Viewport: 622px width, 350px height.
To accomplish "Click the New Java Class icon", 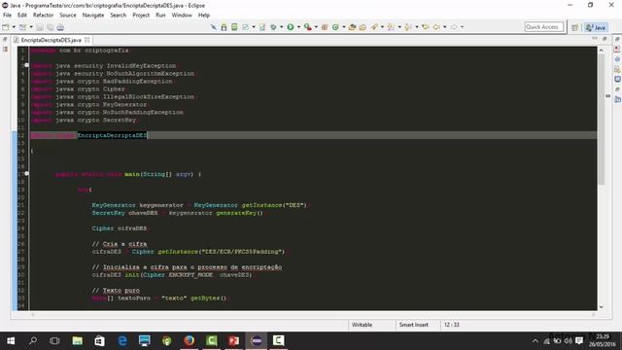I will click(x=335, y=27).
